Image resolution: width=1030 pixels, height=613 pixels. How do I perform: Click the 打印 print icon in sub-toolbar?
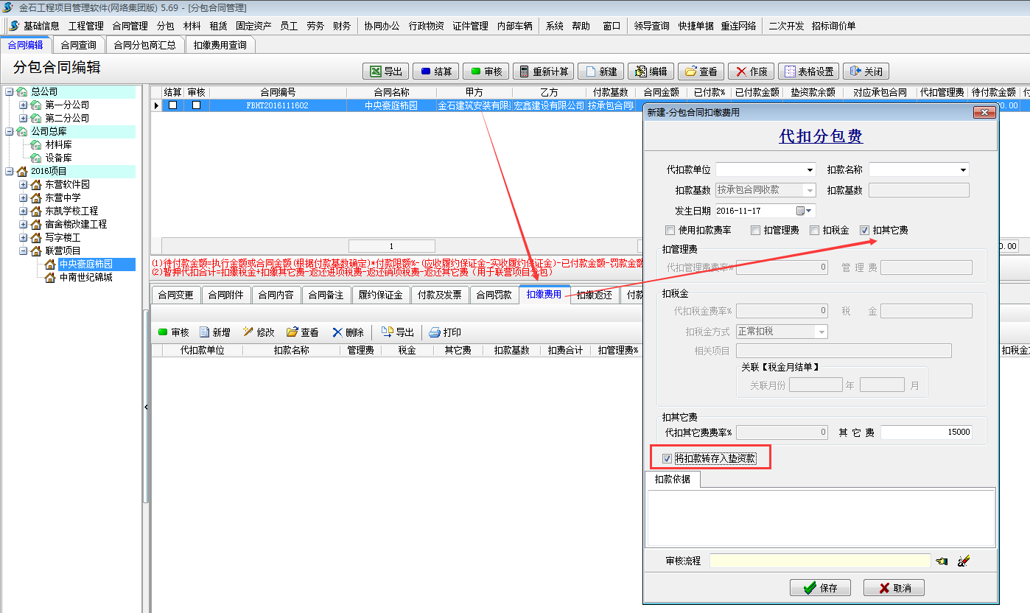point(445,332)
